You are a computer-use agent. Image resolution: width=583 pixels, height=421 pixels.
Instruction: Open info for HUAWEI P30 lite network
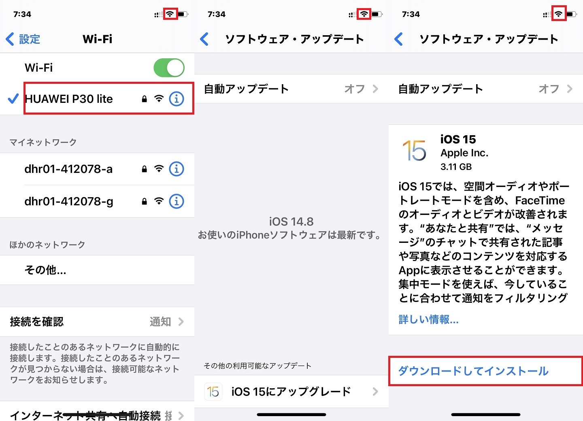(x=177, y=98)
